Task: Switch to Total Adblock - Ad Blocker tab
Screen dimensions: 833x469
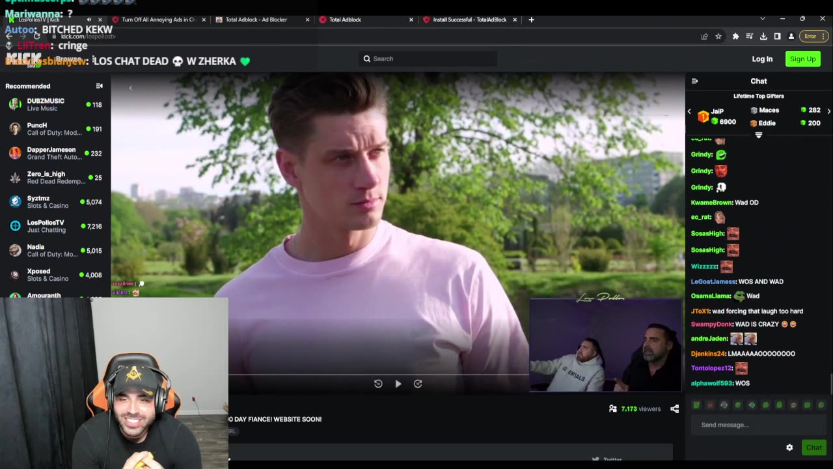Action: (x=262, y=20)
